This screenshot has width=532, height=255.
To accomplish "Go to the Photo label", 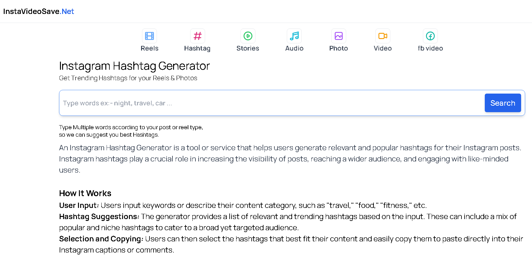I will point(338,48).
